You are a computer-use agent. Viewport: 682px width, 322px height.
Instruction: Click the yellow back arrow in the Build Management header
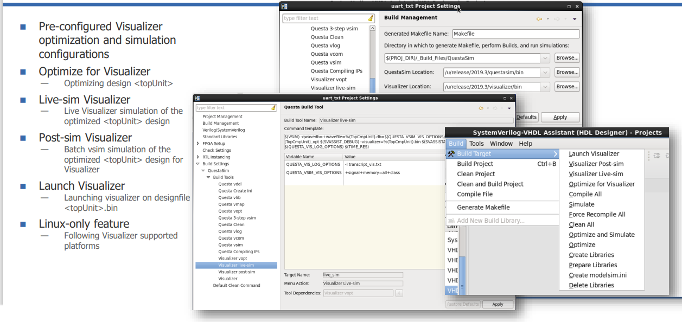pos(539,18)
